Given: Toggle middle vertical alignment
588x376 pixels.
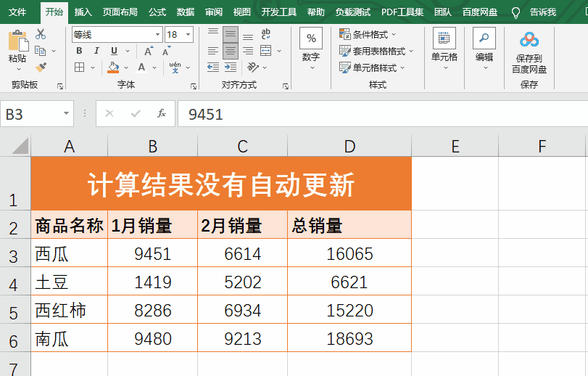Looking at the screenshot, I should pos(231,34).
